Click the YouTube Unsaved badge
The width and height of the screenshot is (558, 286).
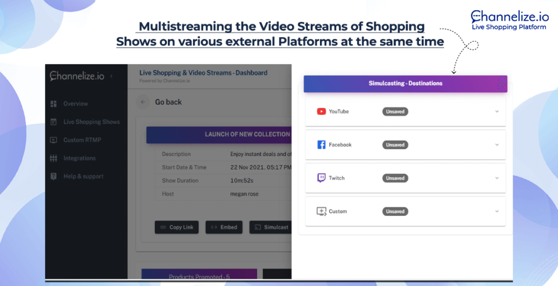(395, 111)
